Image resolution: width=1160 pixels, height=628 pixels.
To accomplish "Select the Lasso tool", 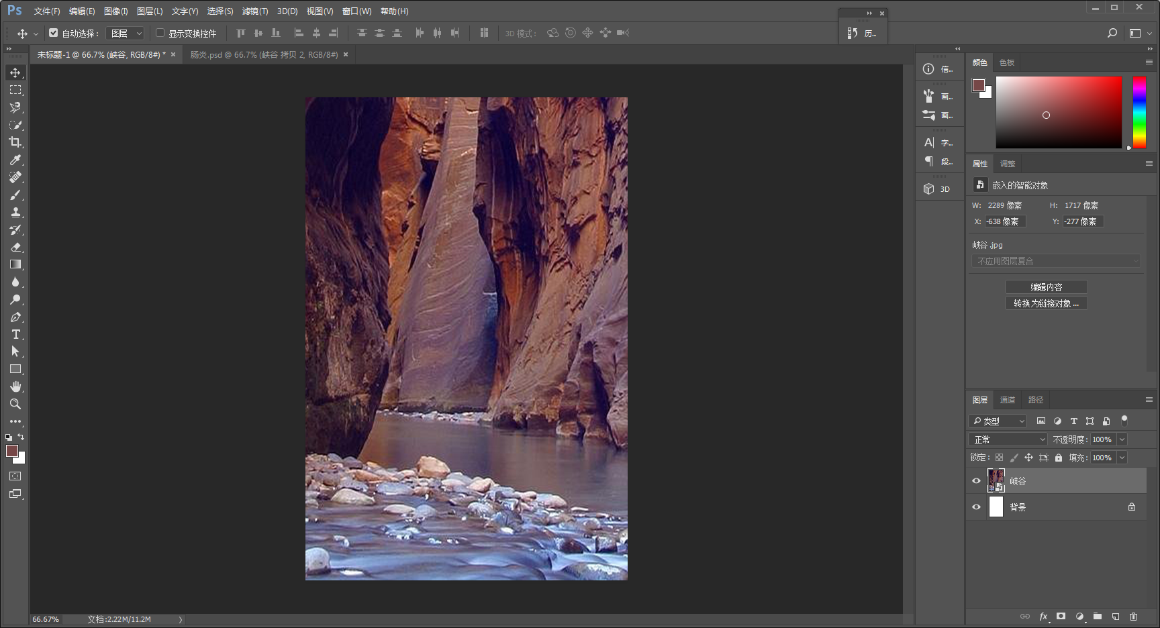I will coord(15,107).
